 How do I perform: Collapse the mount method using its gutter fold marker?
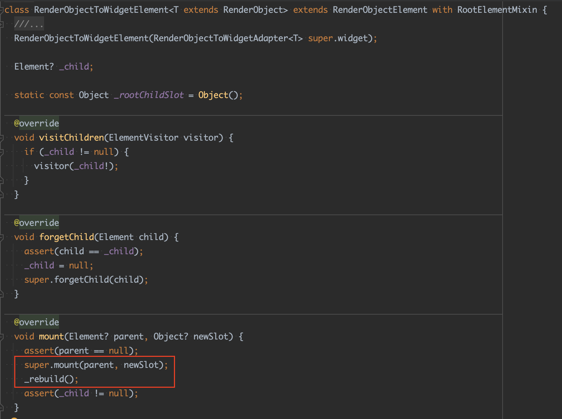(1, 337)
